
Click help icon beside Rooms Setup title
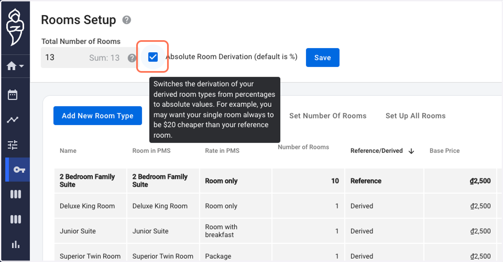tap(127, 20)
